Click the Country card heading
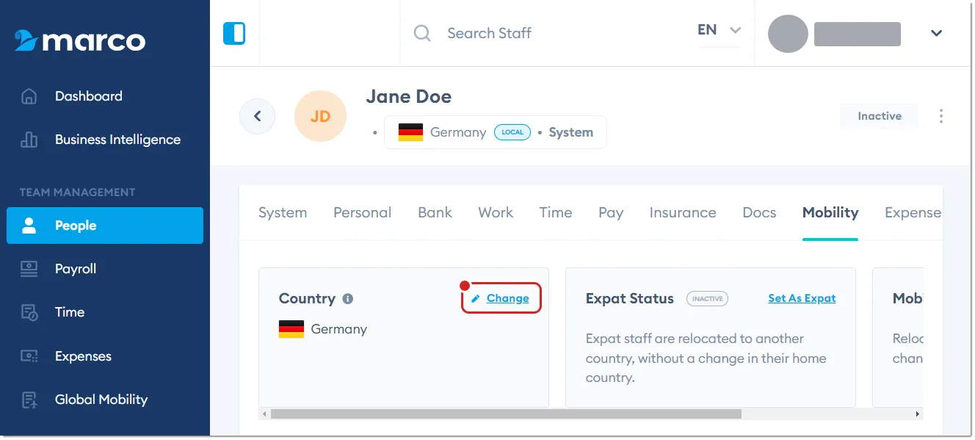 click(307, 299)
